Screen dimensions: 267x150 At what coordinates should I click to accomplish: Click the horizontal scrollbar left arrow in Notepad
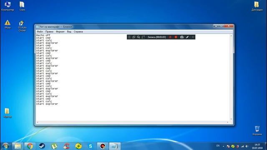point(38,122)
